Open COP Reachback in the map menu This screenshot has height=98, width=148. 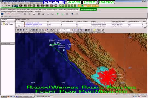tap(77, 32)
